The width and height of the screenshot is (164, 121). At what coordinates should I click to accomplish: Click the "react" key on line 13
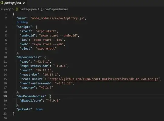point(26,70)
